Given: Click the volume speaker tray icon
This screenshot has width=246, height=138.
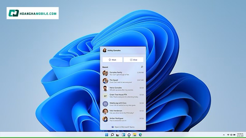Looking at the screenshot, I should point(231,135).
